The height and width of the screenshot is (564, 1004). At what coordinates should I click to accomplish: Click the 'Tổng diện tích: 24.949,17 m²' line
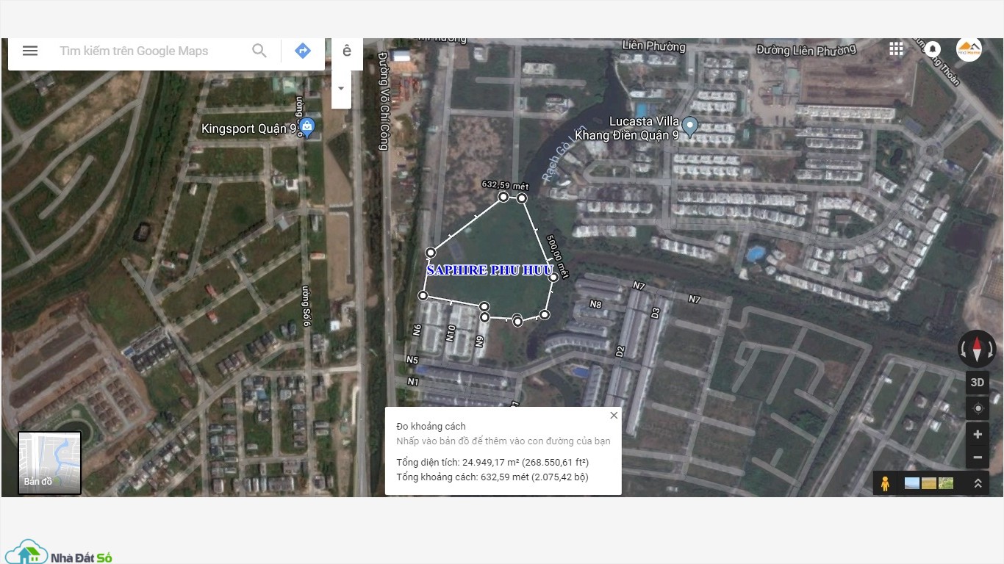[492, 463]
